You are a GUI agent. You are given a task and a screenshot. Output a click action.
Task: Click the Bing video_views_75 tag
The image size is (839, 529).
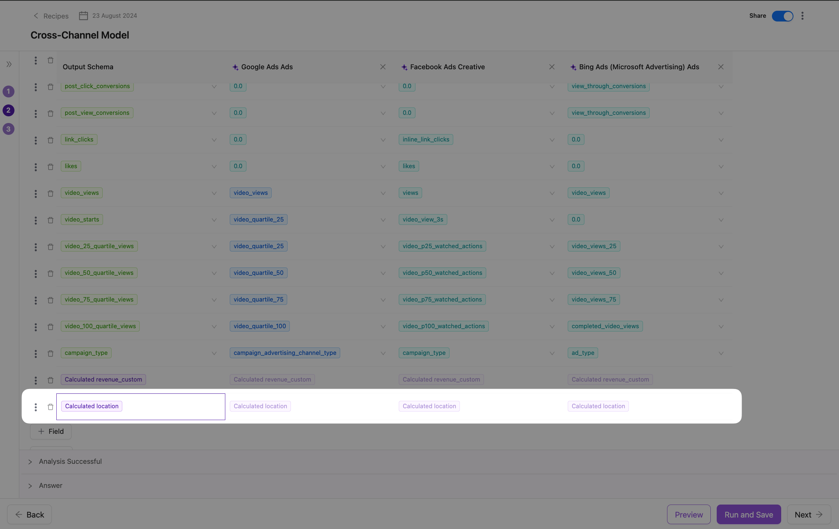594,299
